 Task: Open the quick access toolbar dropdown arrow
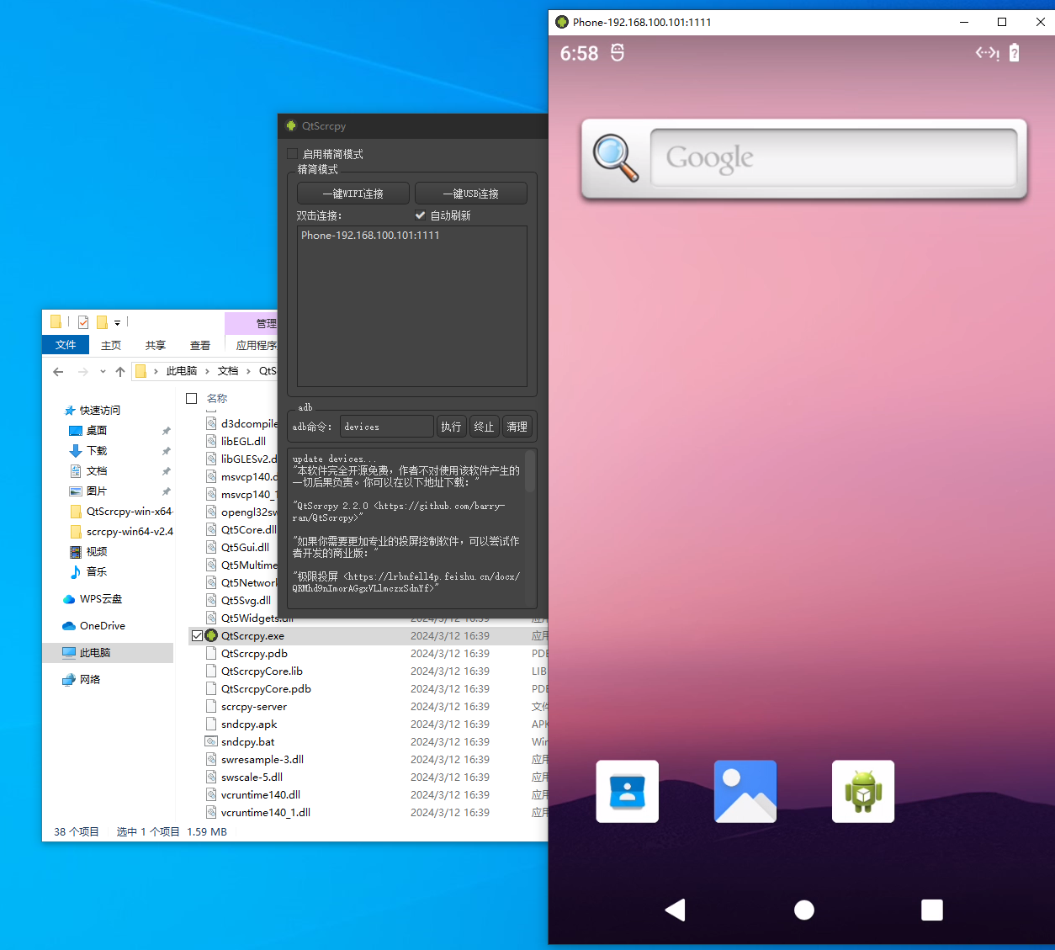117,322
